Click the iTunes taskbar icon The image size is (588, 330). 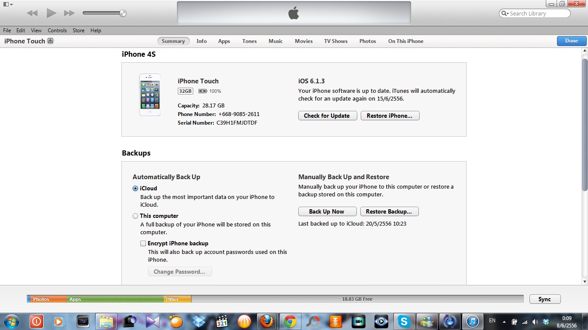coord(473,321)
